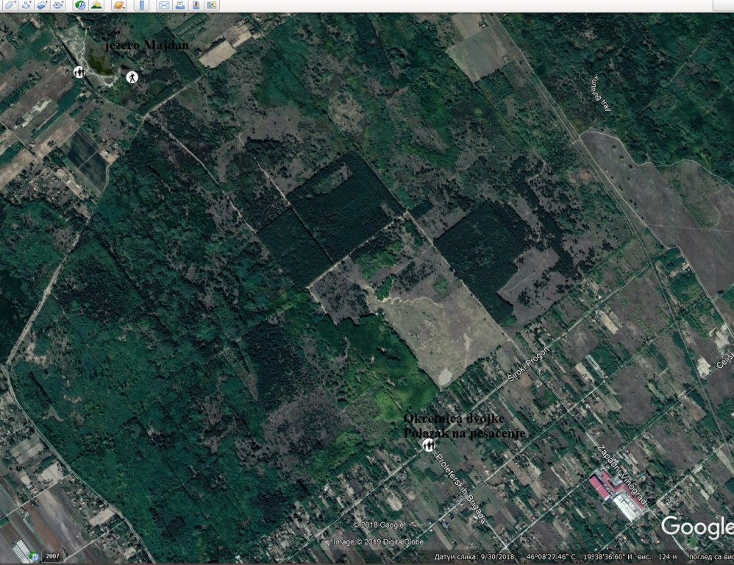Click the 2007 historical imagery date button

(x=51, y=556)
